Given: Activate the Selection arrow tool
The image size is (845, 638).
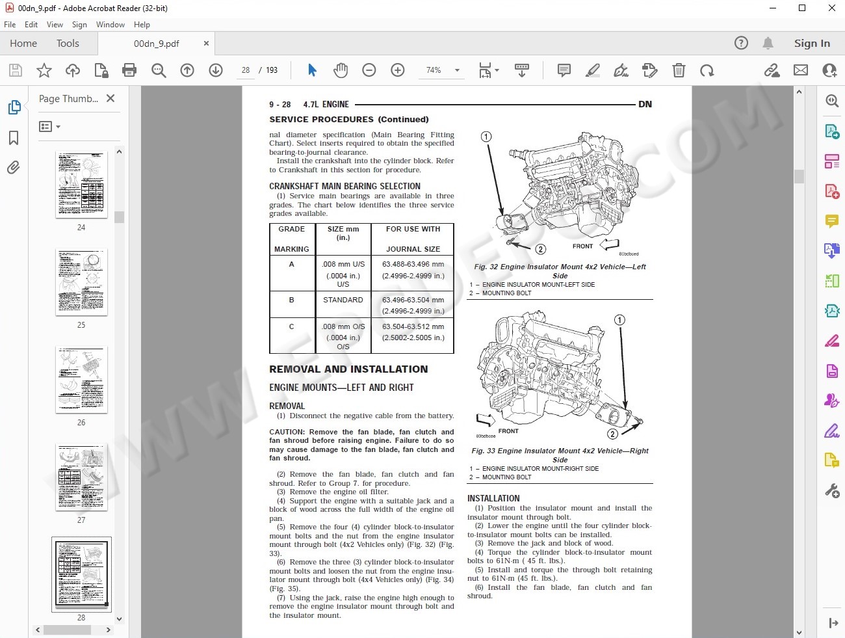Looking at the screenshot, I should [312, 70].
